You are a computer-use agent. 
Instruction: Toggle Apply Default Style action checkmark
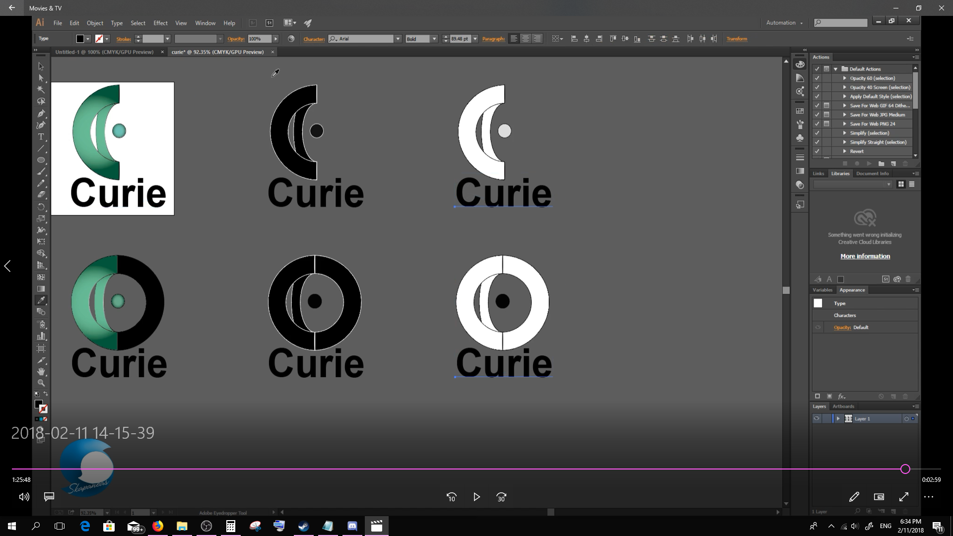coord(817,96)
